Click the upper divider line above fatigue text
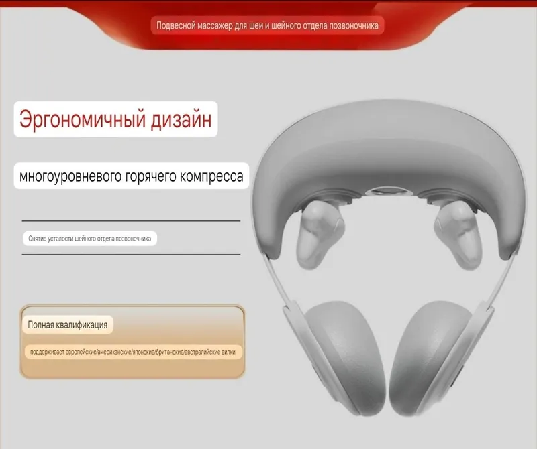537x449 pixels. (x=131, y=221)
